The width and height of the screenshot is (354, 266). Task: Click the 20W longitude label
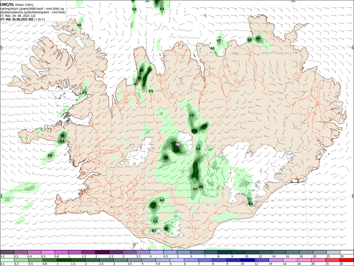point(147,1)
